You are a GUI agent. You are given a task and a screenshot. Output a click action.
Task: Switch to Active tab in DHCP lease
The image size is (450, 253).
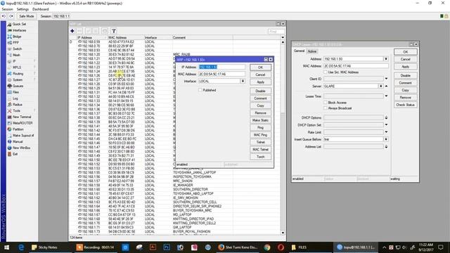coord(312,51)
